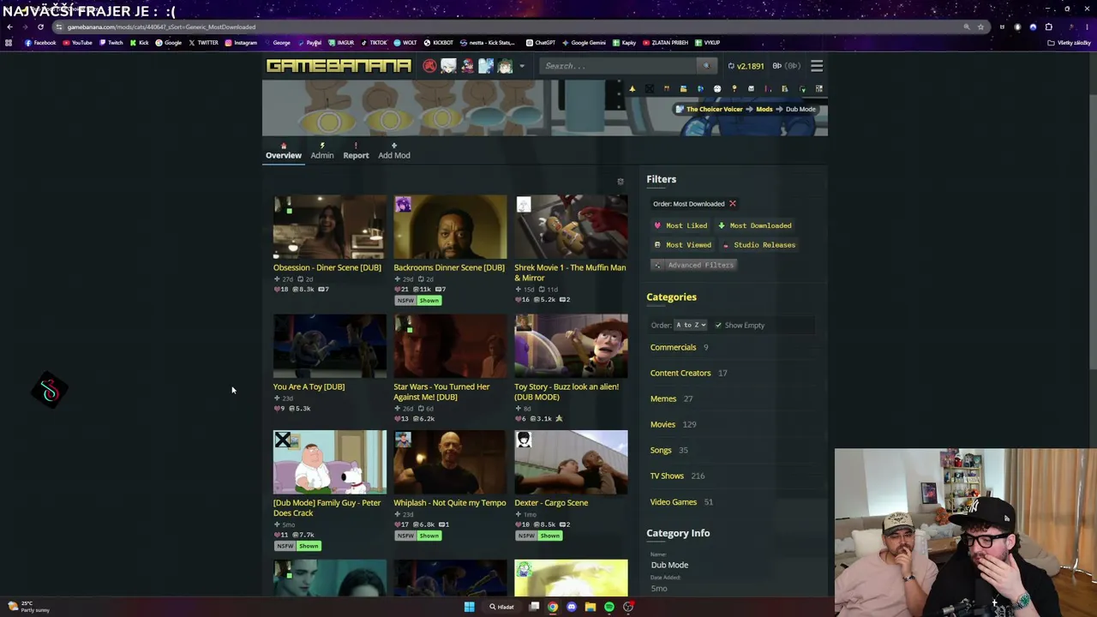The height and width of the screenshot is (617, 1097).
Task: Open the Content Creators category
Action: (680, 374)
